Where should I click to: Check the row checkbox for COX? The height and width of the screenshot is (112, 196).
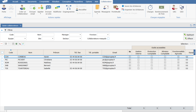coord(2,57)
